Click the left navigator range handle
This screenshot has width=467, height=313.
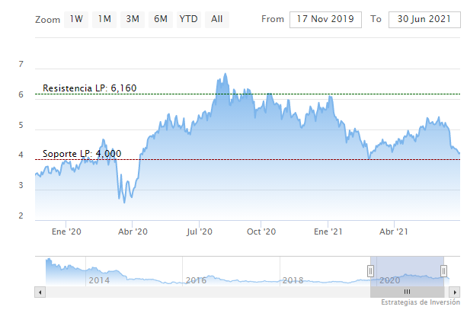[x=371, y=271]
